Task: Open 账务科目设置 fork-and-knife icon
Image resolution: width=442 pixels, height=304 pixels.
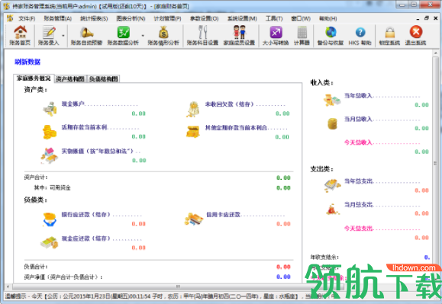Action: pyautogui.click(x=202, y=36)
